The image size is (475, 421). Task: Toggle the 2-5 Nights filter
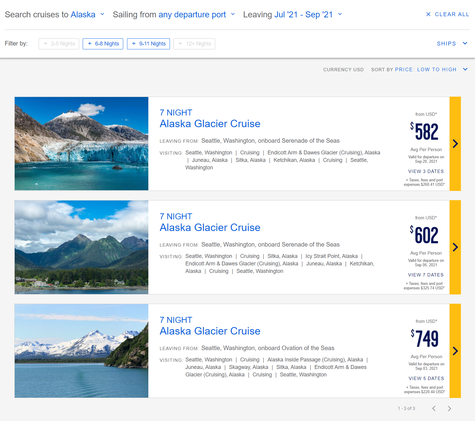click(x=59, y=44)
